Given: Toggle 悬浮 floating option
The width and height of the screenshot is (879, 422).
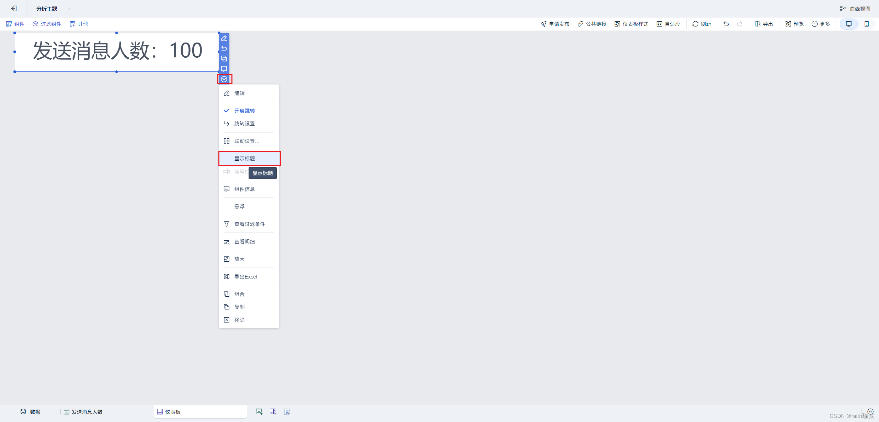Looking at the screenshot, I should (x=249, y=207).
